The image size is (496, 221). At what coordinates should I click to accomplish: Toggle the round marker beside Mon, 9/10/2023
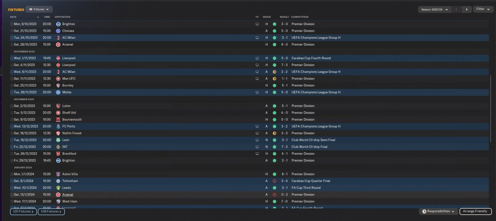(12, 24)
